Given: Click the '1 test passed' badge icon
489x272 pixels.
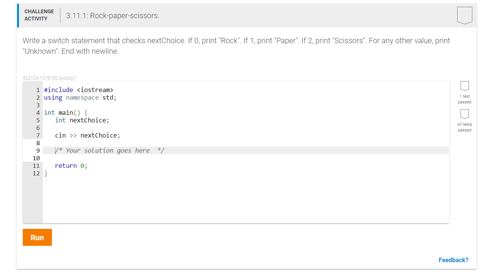Looking at the screenshot, I should coord(464,86).
